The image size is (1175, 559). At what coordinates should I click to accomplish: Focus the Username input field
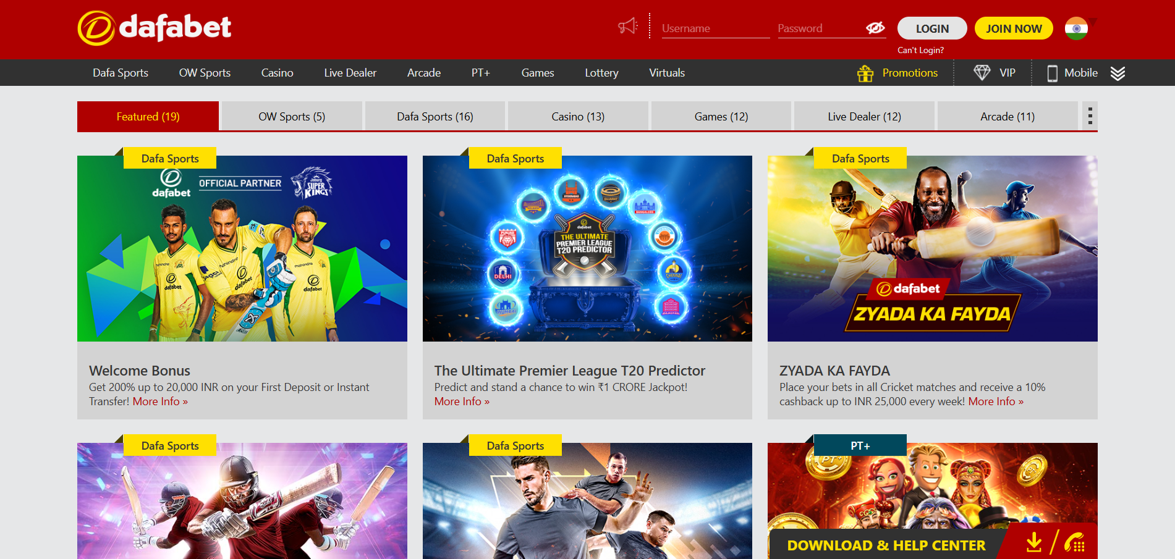click(716, 28)
